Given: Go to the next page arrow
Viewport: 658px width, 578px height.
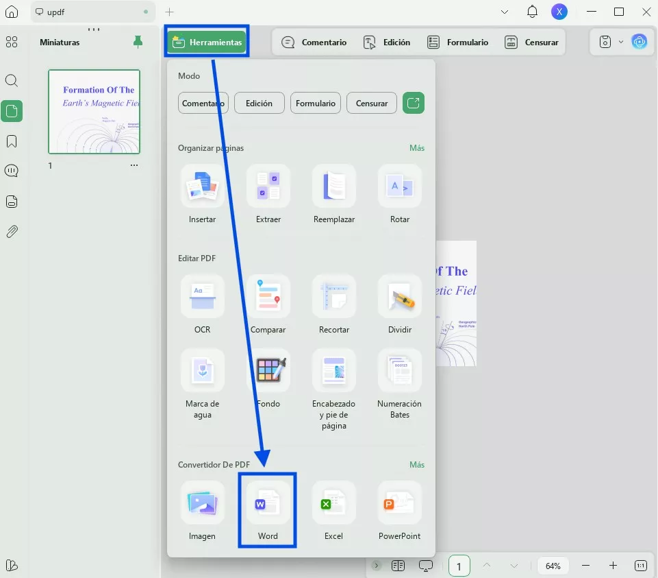Looking at the screenshot, I should point(514,566).
